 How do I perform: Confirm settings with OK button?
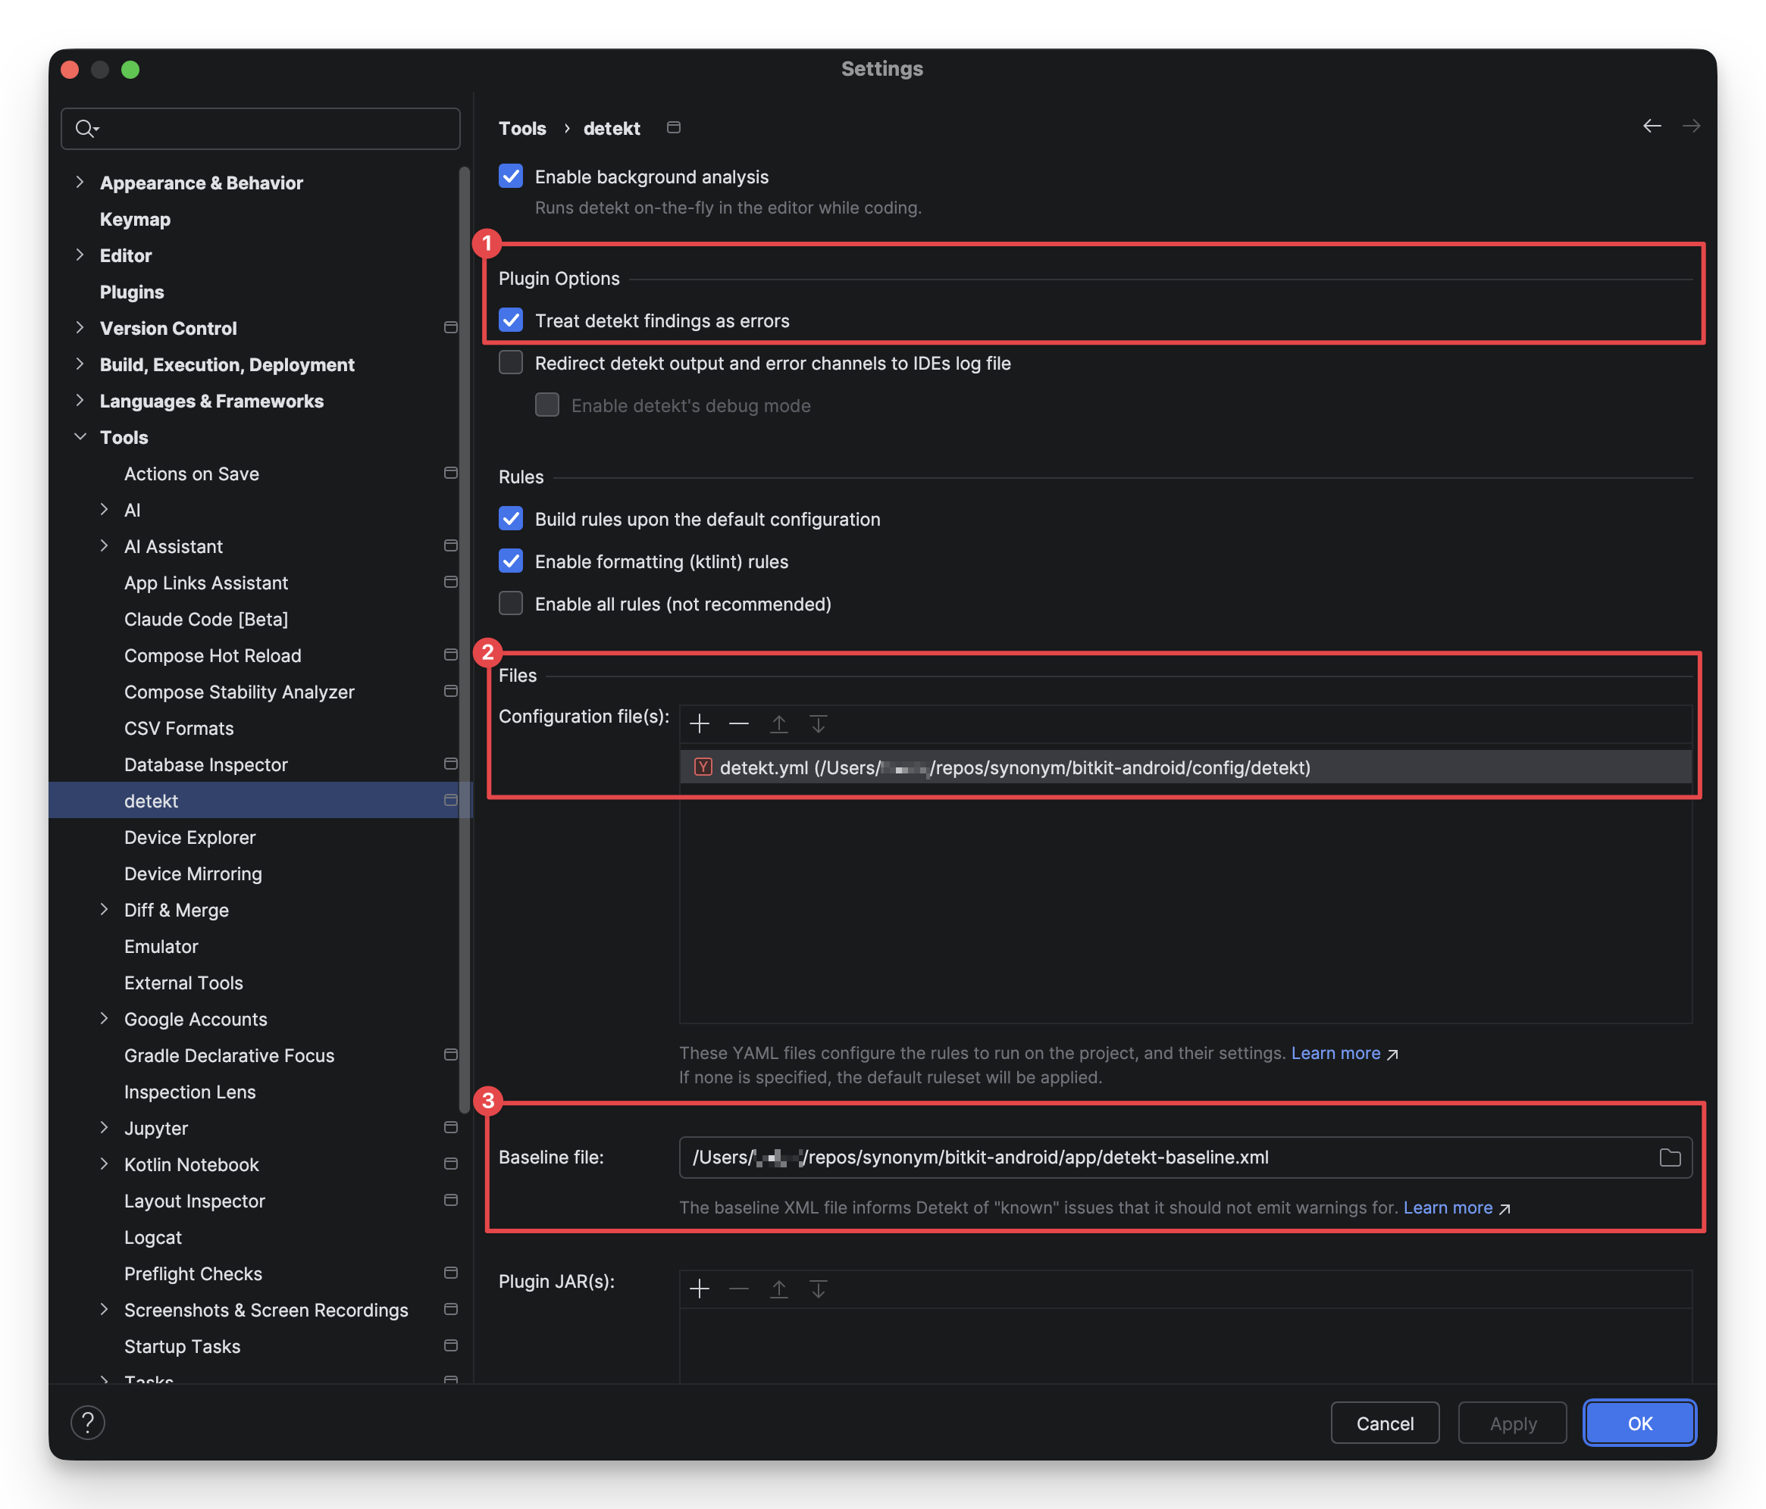(x=1639, y=1423)
